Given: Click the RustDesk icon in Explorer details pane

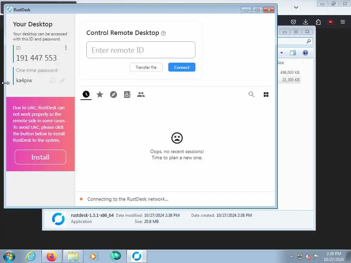Looking at the screenshot, I should tap(58, 219).
